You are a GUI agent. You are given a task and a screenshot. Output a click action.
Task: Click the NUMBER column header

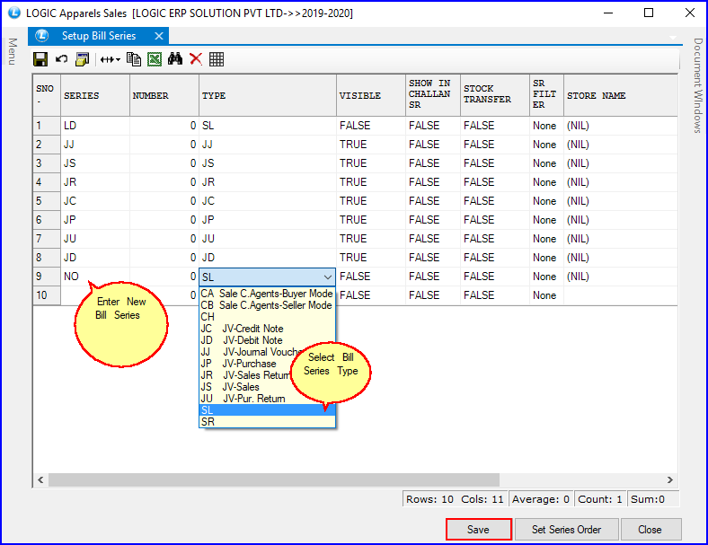click(164, 95)
